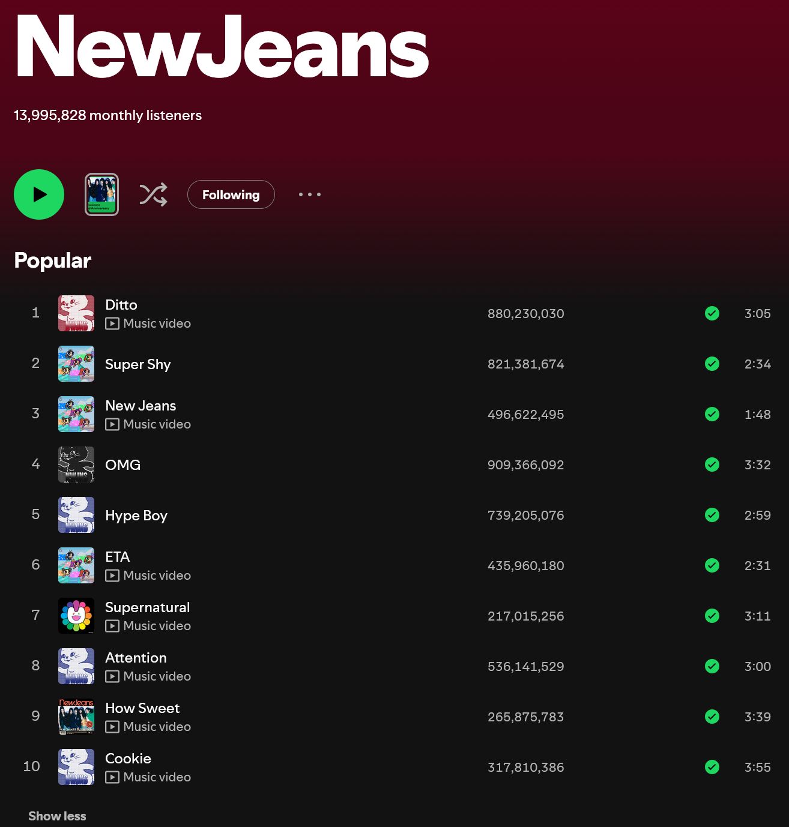Click the OMG album cover
This screenshot has height=827, width=789.
point(76,465)
